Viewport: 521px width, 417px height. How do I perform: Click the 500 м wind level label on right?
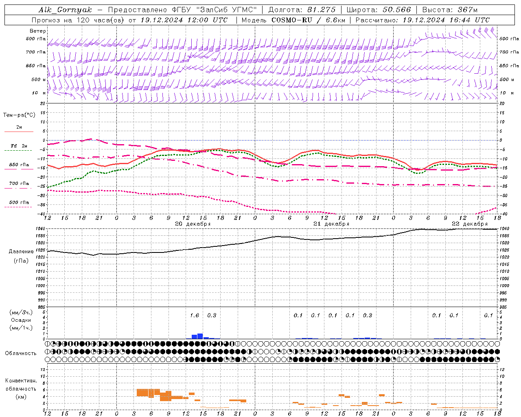tap(507, 80)
